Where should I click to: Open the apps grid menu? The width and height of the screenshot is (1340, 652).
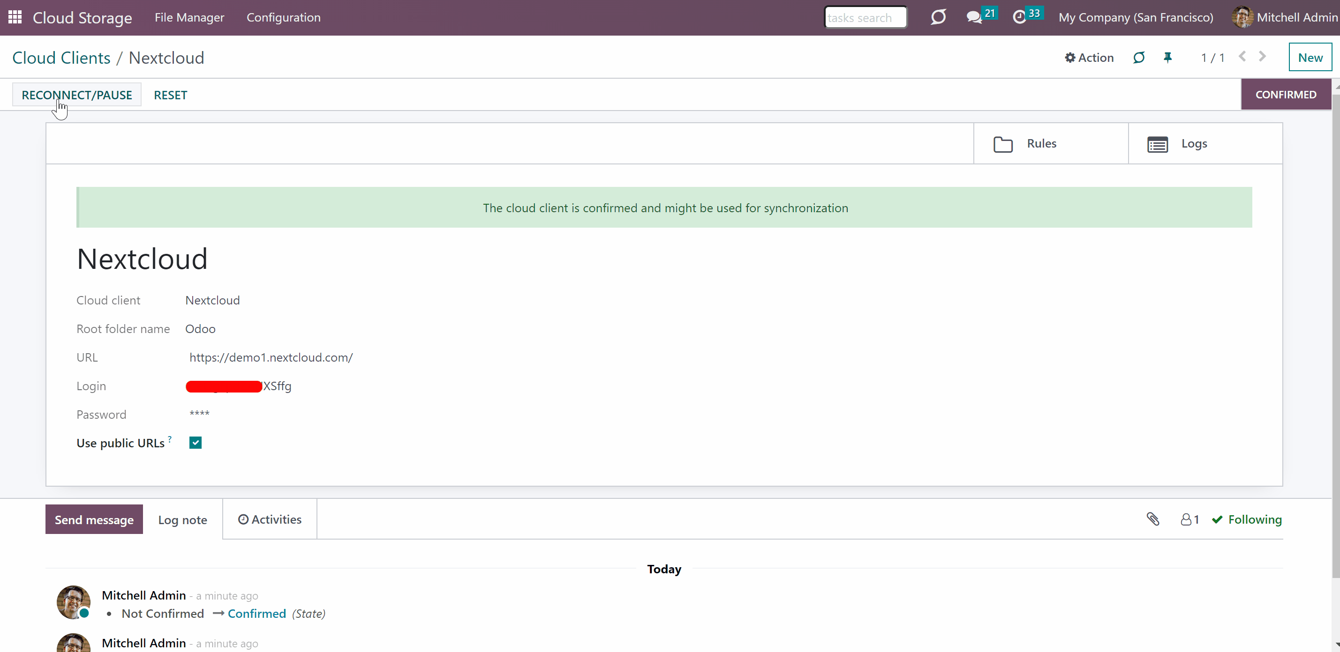click(15, 17)
